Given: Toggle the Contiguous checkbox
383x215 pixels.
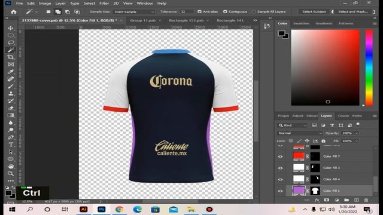Looking at the screenshot, I should [x=225, y=12].
